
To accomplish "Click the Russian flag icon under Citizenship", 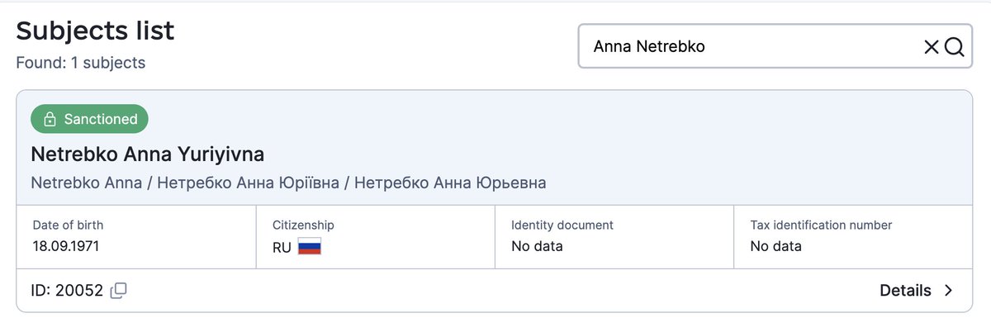I will tap(309, 246).
